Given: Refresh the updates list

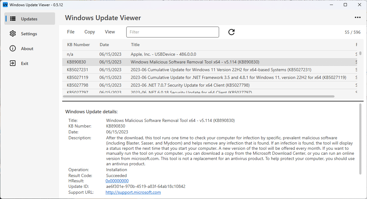Looking at the screenshot, I should 231,32.
